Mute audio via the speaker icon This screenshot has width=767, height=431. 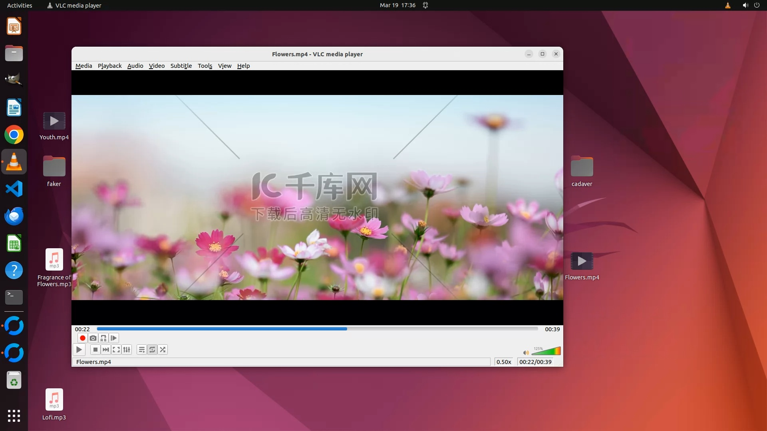click(526, 352)
